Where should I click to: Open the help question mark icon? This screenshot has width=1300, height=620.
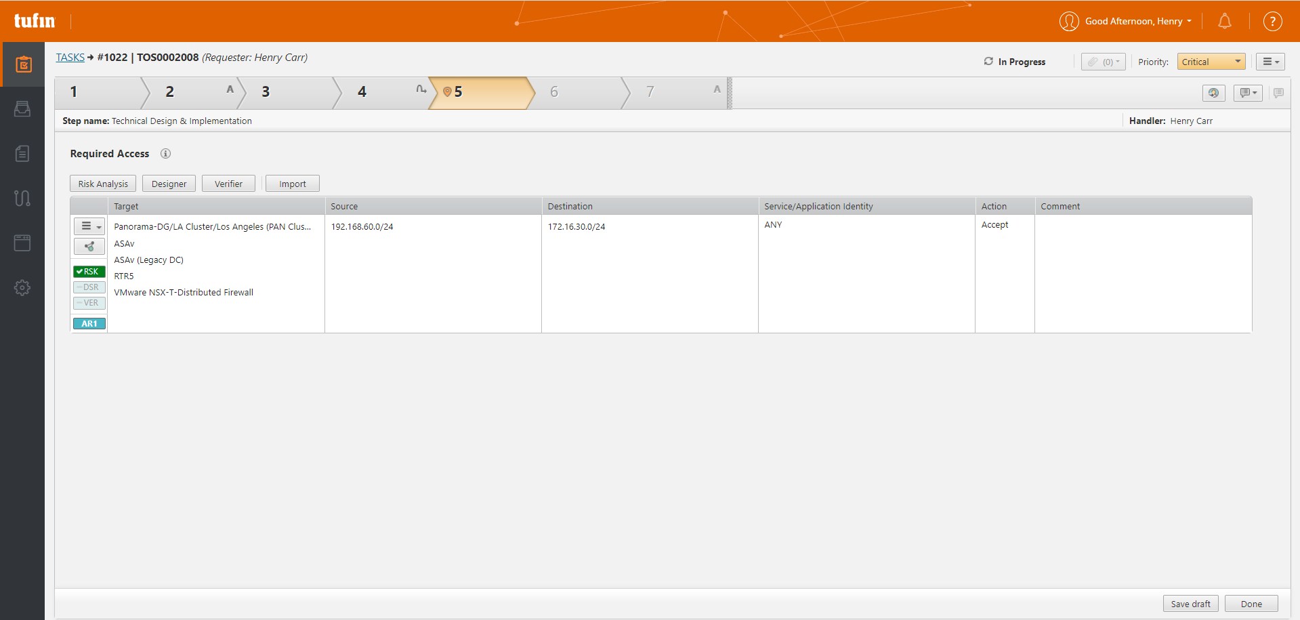[1273, 21]
